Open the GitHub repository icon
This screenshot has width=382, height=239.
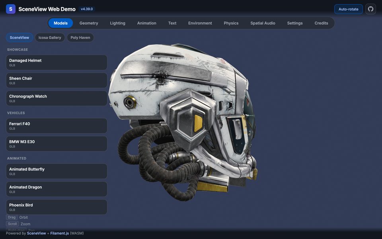coord(370,9)
